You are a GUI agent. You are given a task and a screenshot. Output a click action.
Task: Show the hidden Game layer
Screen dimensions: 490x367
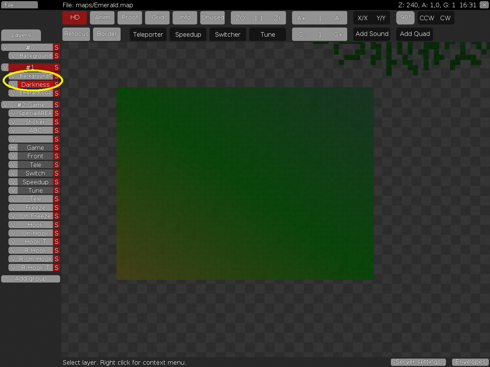[13, 148]
